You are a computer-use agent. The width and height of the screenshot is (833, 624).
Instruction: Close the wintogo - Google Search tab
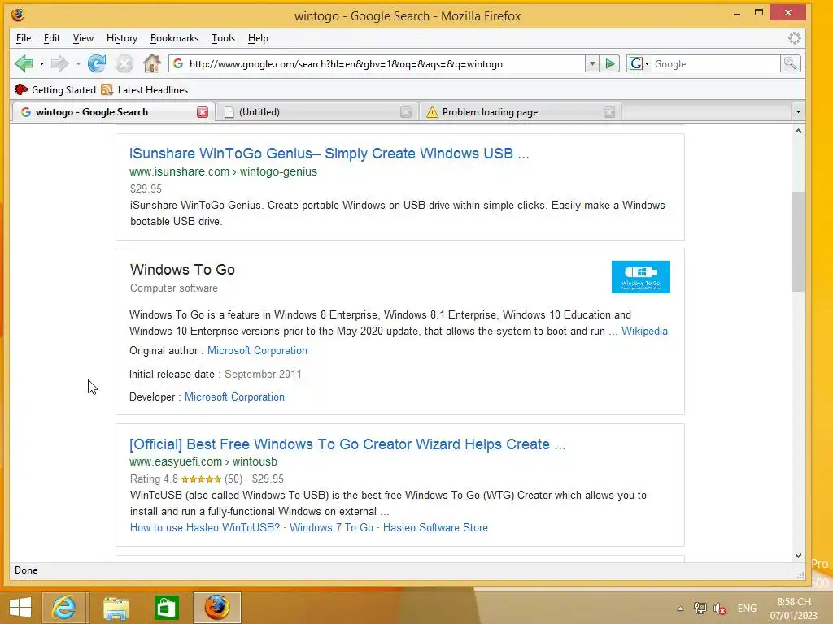(203, 112)
